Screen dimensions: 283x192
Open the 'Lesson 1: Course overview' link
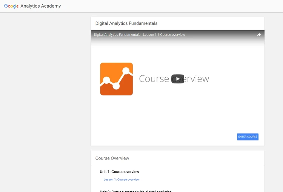pyautogui.click(x=122, y=180)
